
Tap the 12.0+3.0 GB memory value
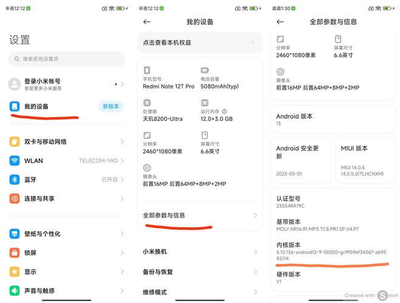(217, 119)
